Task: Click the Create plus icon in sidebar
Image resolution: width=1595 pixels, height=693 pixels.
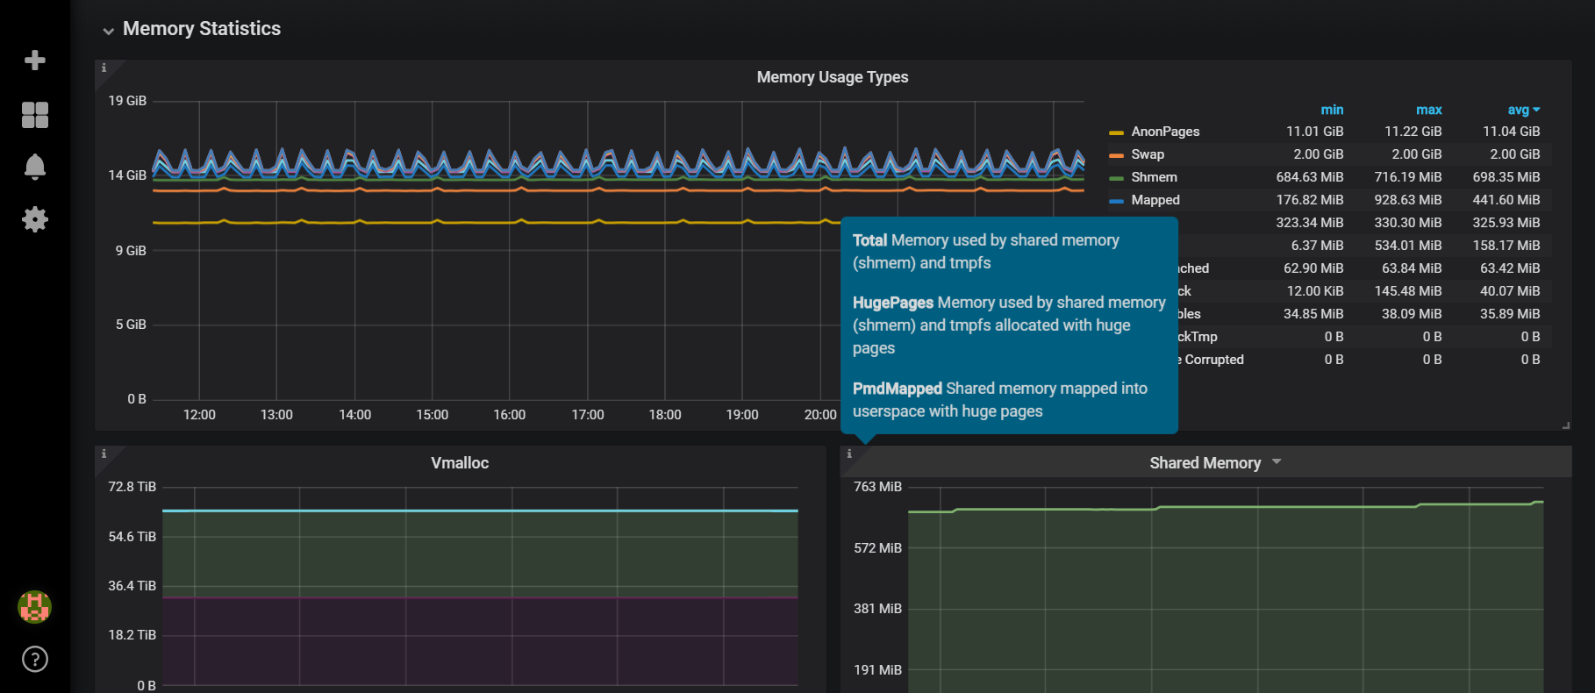Action: (x=35, y=61)
